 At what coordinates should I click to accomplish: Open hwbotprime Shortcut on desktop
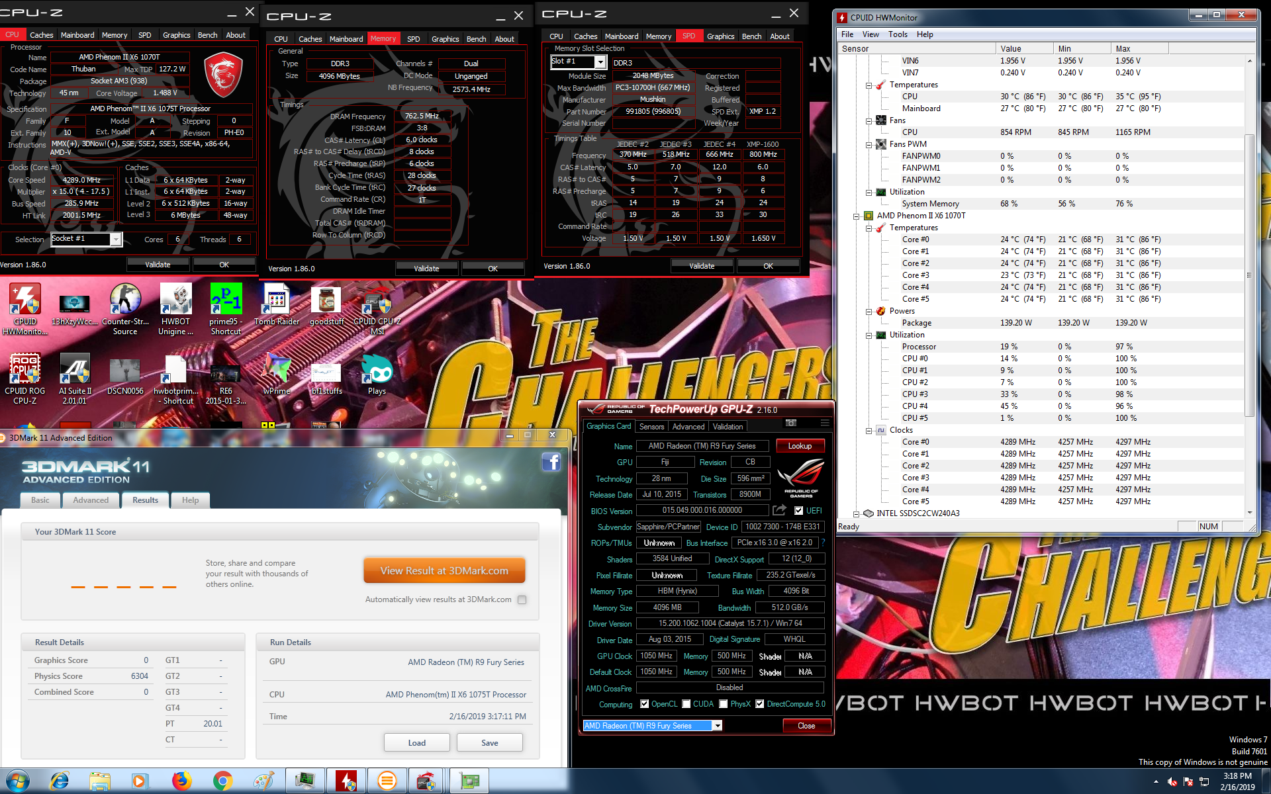pyautogui.click(x=175, y=379)
